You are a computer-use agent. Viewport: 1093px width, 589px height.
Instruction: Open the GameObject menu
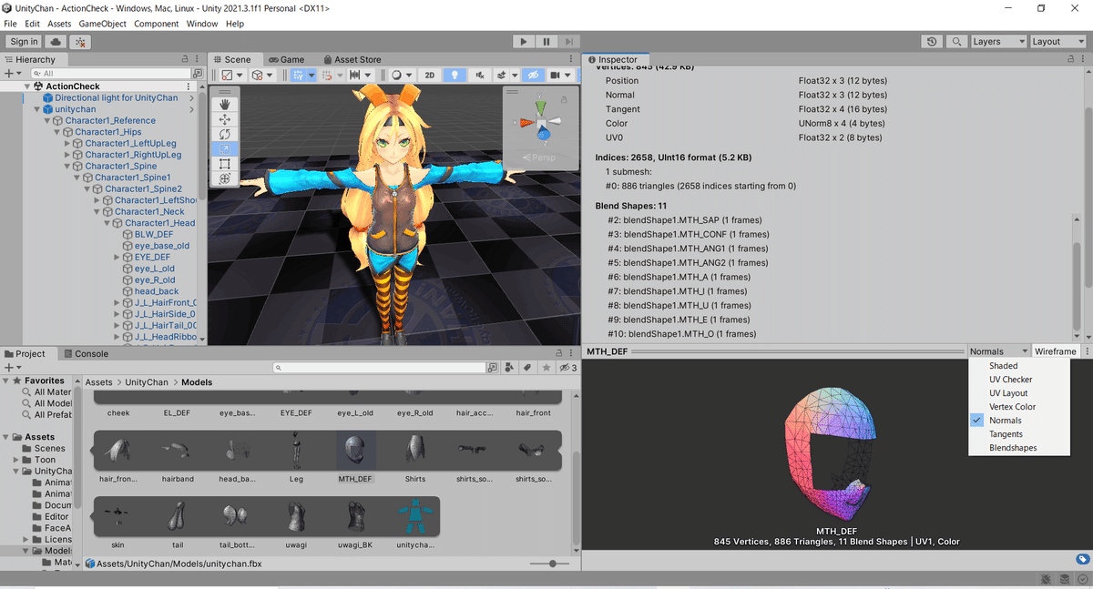[x=102, y=24]
